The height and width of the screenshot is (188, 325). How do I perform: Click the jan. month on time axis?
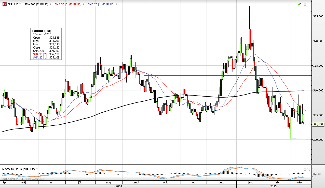250,183
